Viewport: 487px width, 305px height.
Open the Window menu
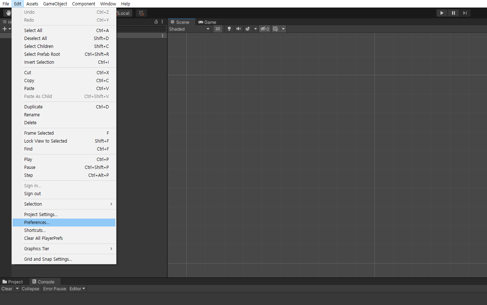(108, 4)
